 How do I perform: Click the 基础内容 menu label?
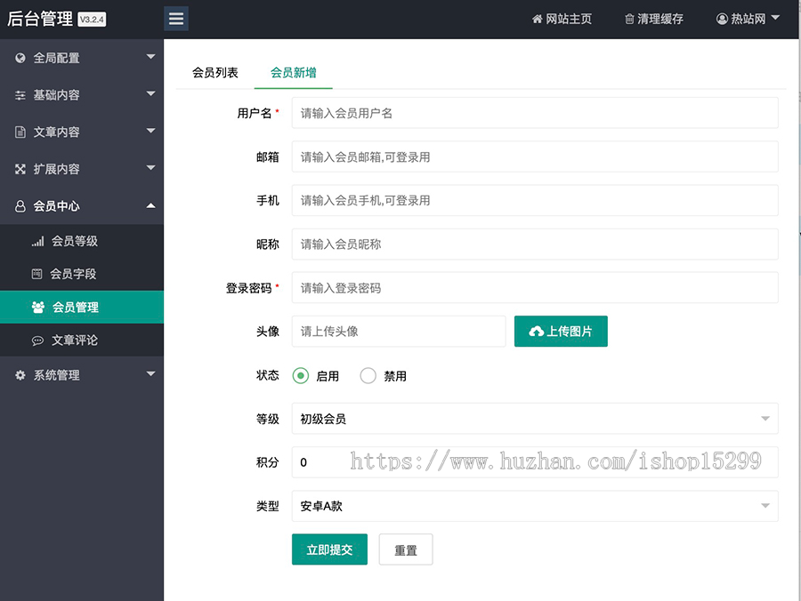coord(57,95)
